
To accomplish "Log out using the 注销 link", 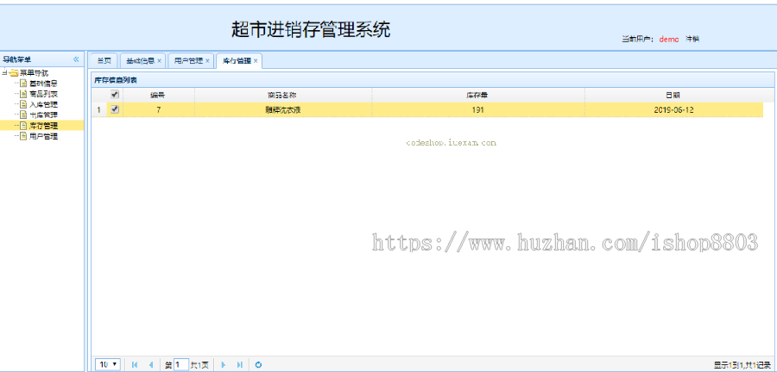I will click(x=692, y=39).
